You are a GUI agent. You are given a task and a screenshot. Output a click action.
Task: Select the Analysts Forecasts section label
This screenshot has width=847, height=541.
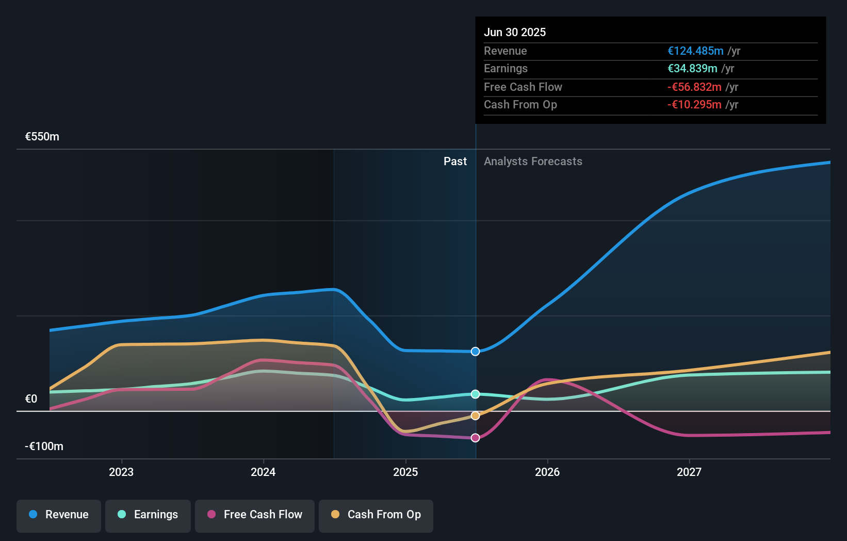coord(533,161)
